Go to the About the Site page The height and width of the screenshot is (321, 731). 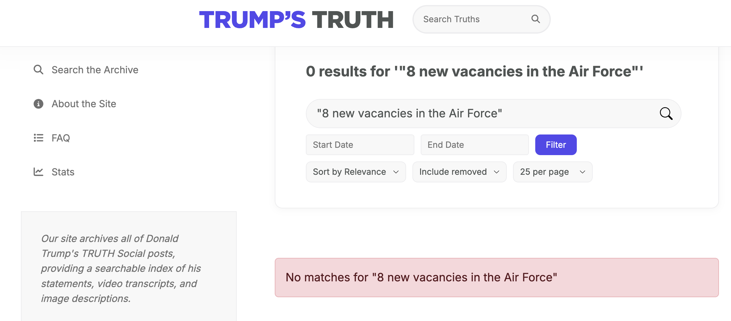point(84,104)
